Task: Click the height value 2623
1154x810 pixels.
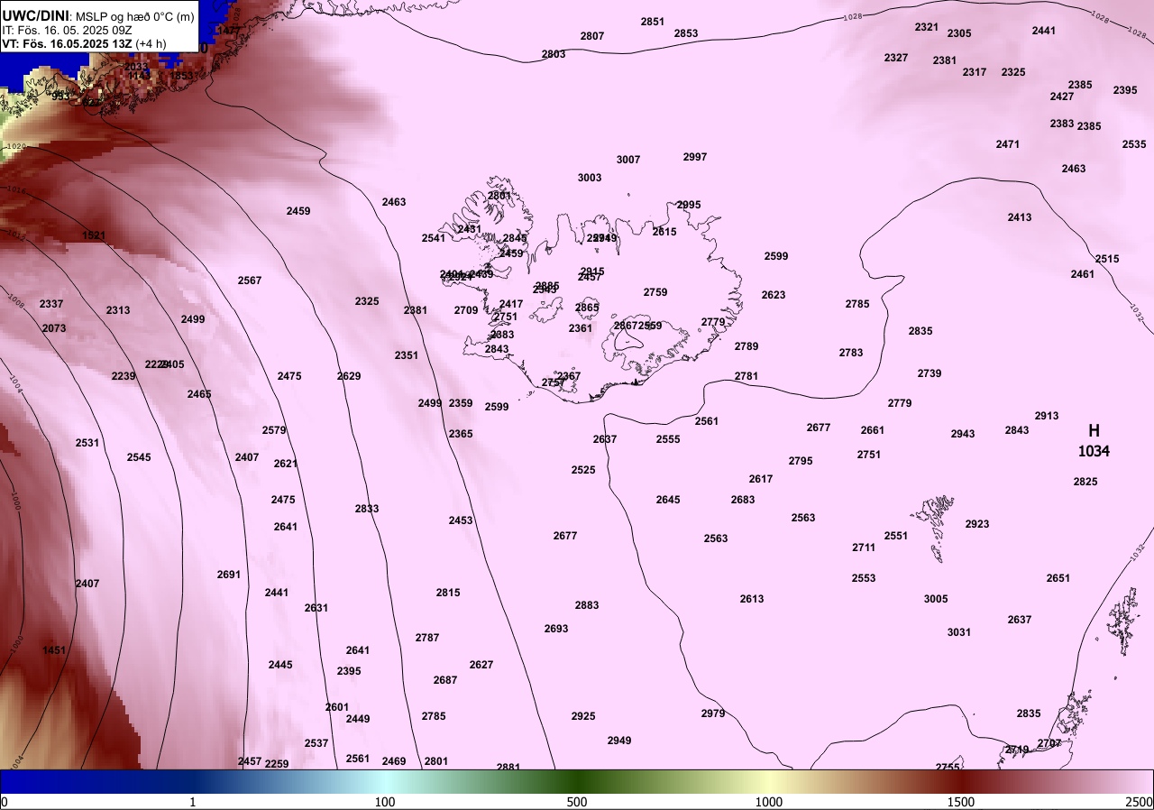Action: coord(774,295)
